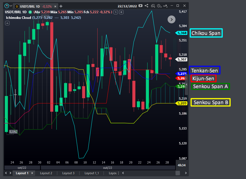Image resolution: width=246 pixels, height=179 pixels.
Task: Click the 22/12/2022 date in the title bar
Action: point(127,6)
